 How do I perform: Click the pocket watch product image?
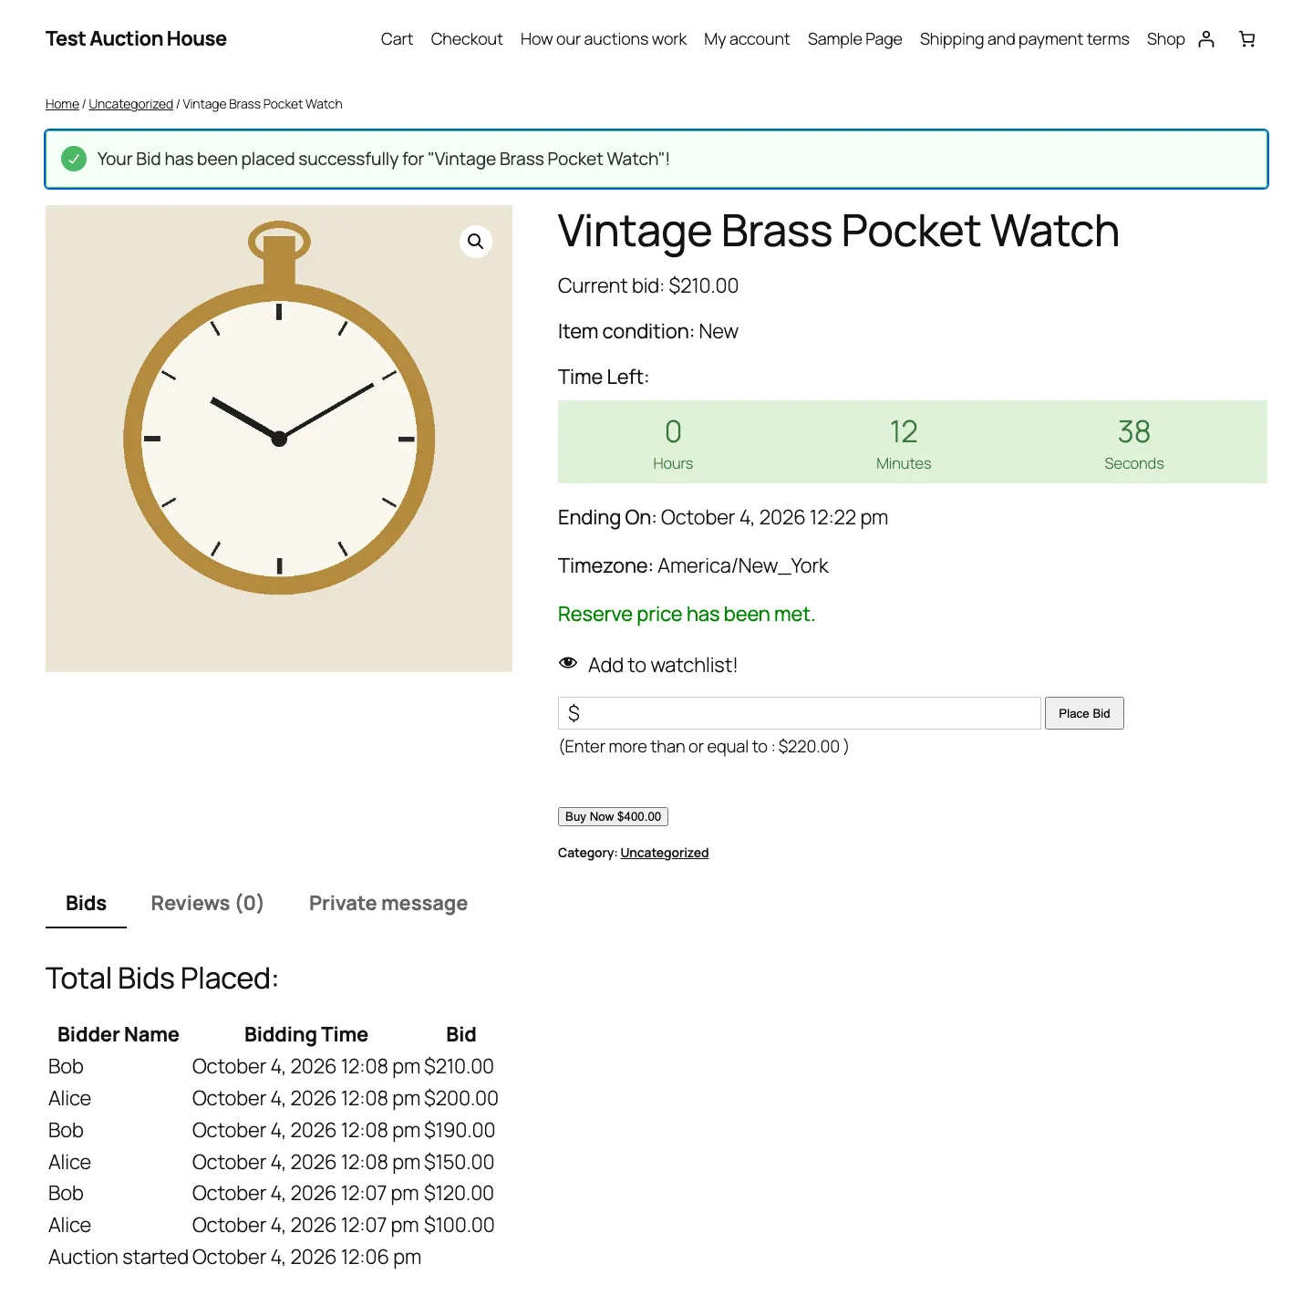pyautogui.click(x=279, y=439)
